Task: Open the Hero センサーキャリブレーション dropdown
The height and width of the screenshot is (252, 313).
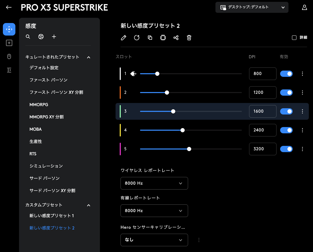Action: point(154,240)
